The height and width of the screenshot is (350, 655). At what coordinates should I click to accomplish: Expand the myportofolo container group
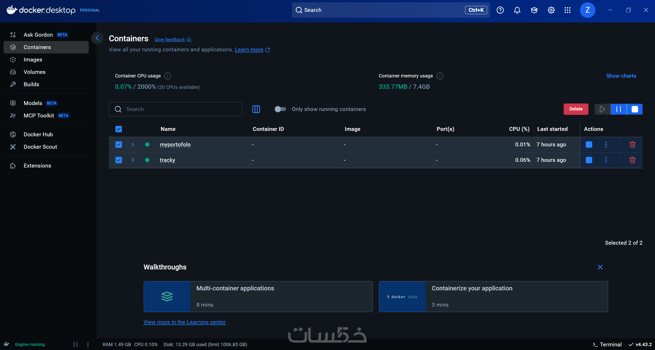coord(133,145)
